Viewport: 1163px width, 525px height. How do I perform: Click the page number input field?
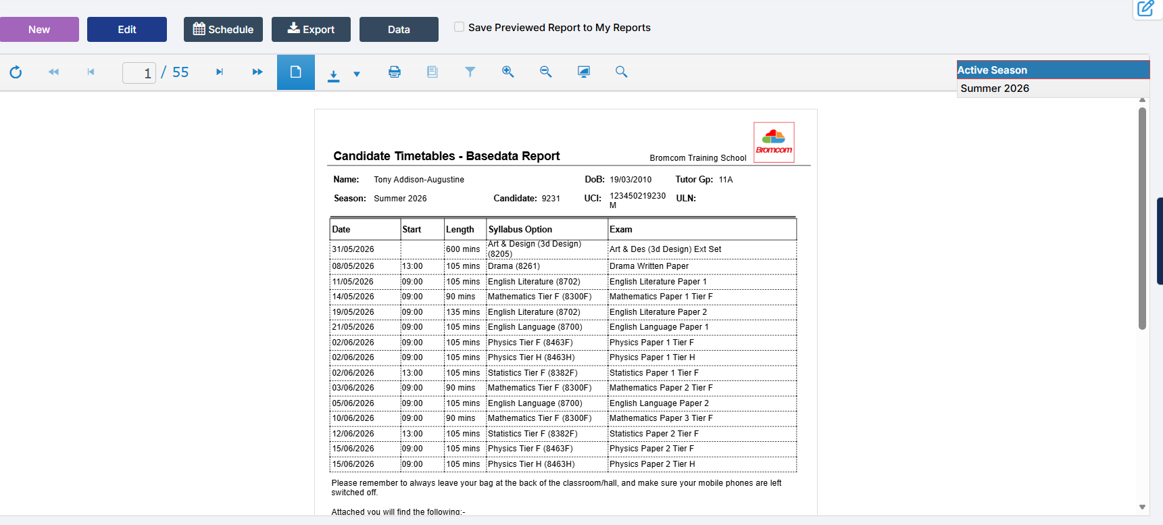pyautogui.click(x=139, y=73)
